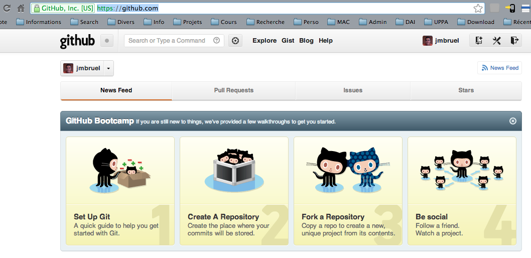Click the News Feed RSS button
Image resolution: width=531 pixels, height=258 pixels.
(x=499, y=68)
